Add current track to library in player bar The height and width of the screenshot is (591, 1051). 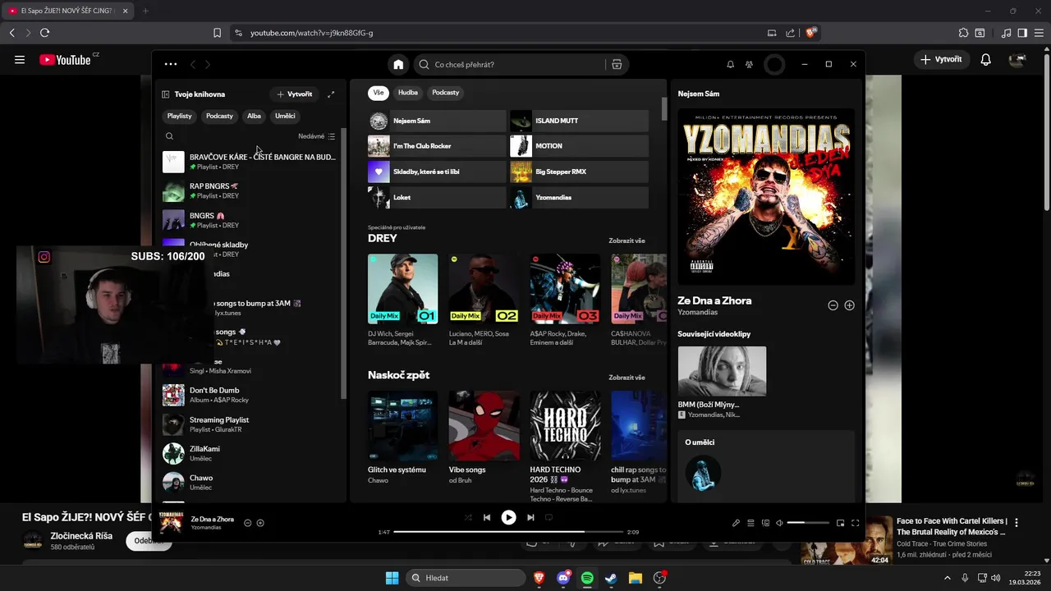pyautogui.click(x=260, y=523)
